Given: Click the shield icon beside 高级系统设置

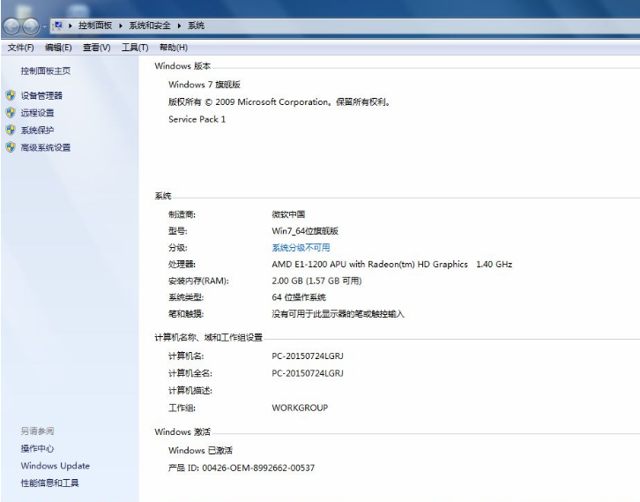Looking at the screenshot, I should (x=11, y=147).
